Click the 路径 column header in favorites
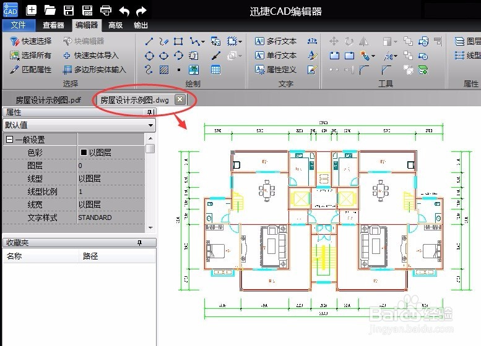The height and width of the screenshot is (346, 481). click(x=117, y=256)
